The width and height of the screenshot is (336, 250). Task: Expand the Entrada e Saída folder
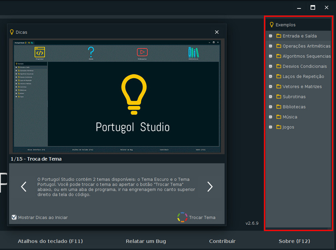tap(270, 36)
